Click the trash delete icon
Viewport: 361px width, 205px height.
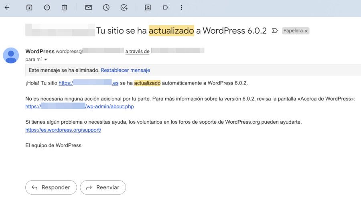tap(65, 8)
